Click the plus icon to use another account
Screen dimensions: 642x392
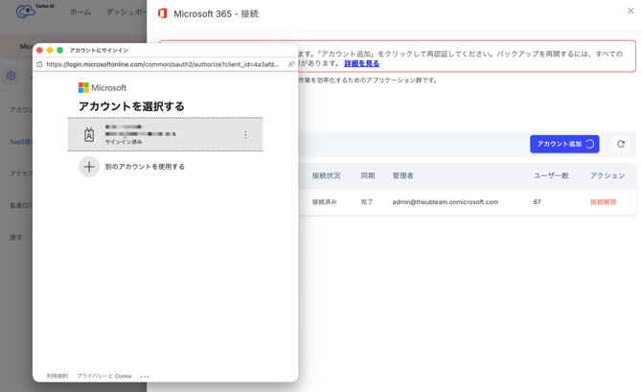click(89, 167)
